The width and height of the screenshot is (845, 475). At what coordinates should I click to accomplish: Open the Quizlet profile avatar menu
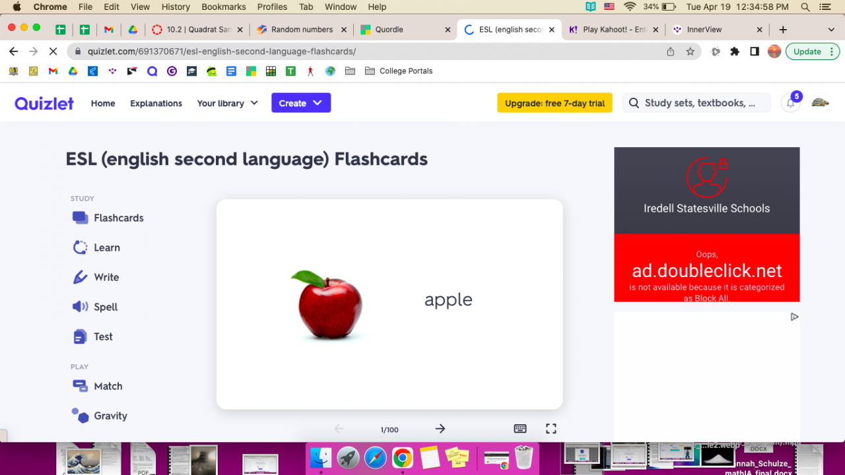click(820, 103)
